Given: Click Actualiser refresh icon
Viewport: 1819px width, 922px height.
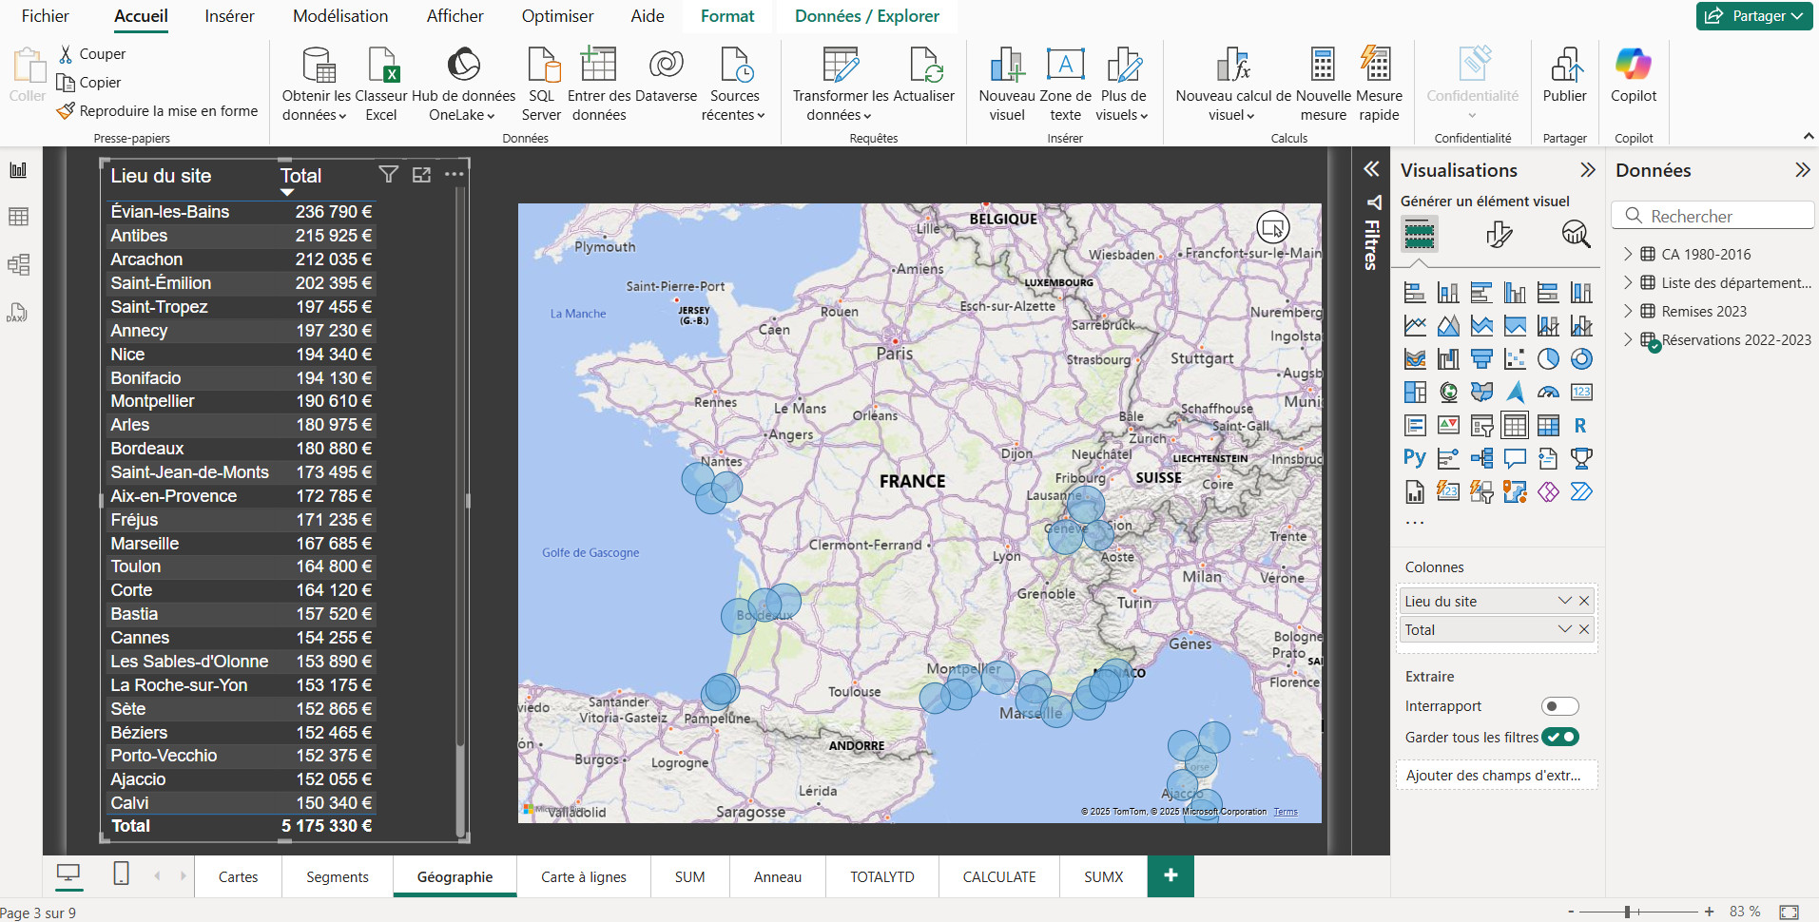Looking at the screenshot, I should coord(924,75).
